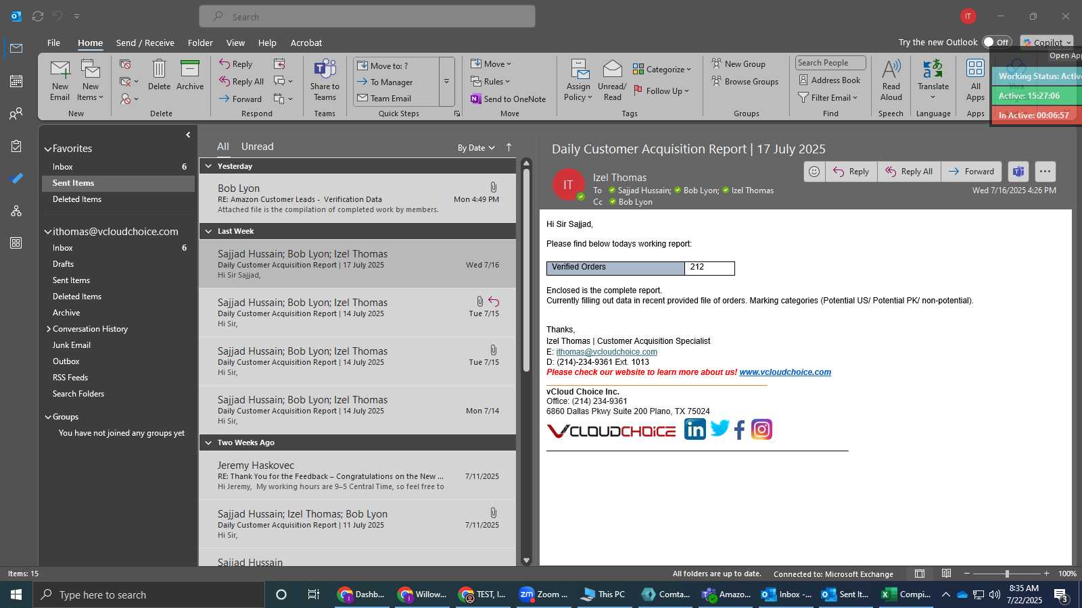
Task: Click the Teams share icon in the reading pane
Action: click(x=1018, y=172)
